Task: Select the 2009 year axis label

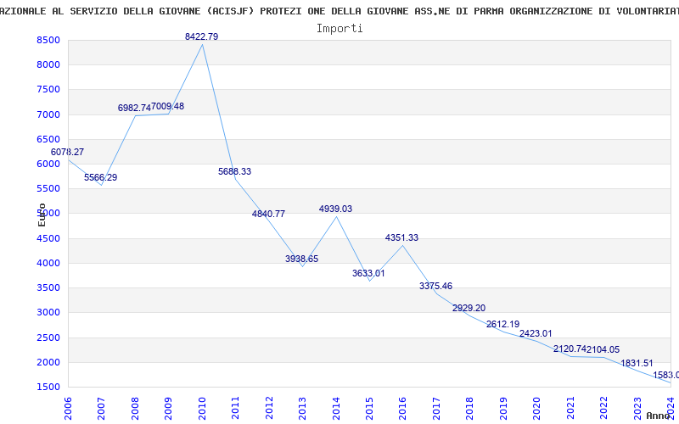Action: (168, 409)
